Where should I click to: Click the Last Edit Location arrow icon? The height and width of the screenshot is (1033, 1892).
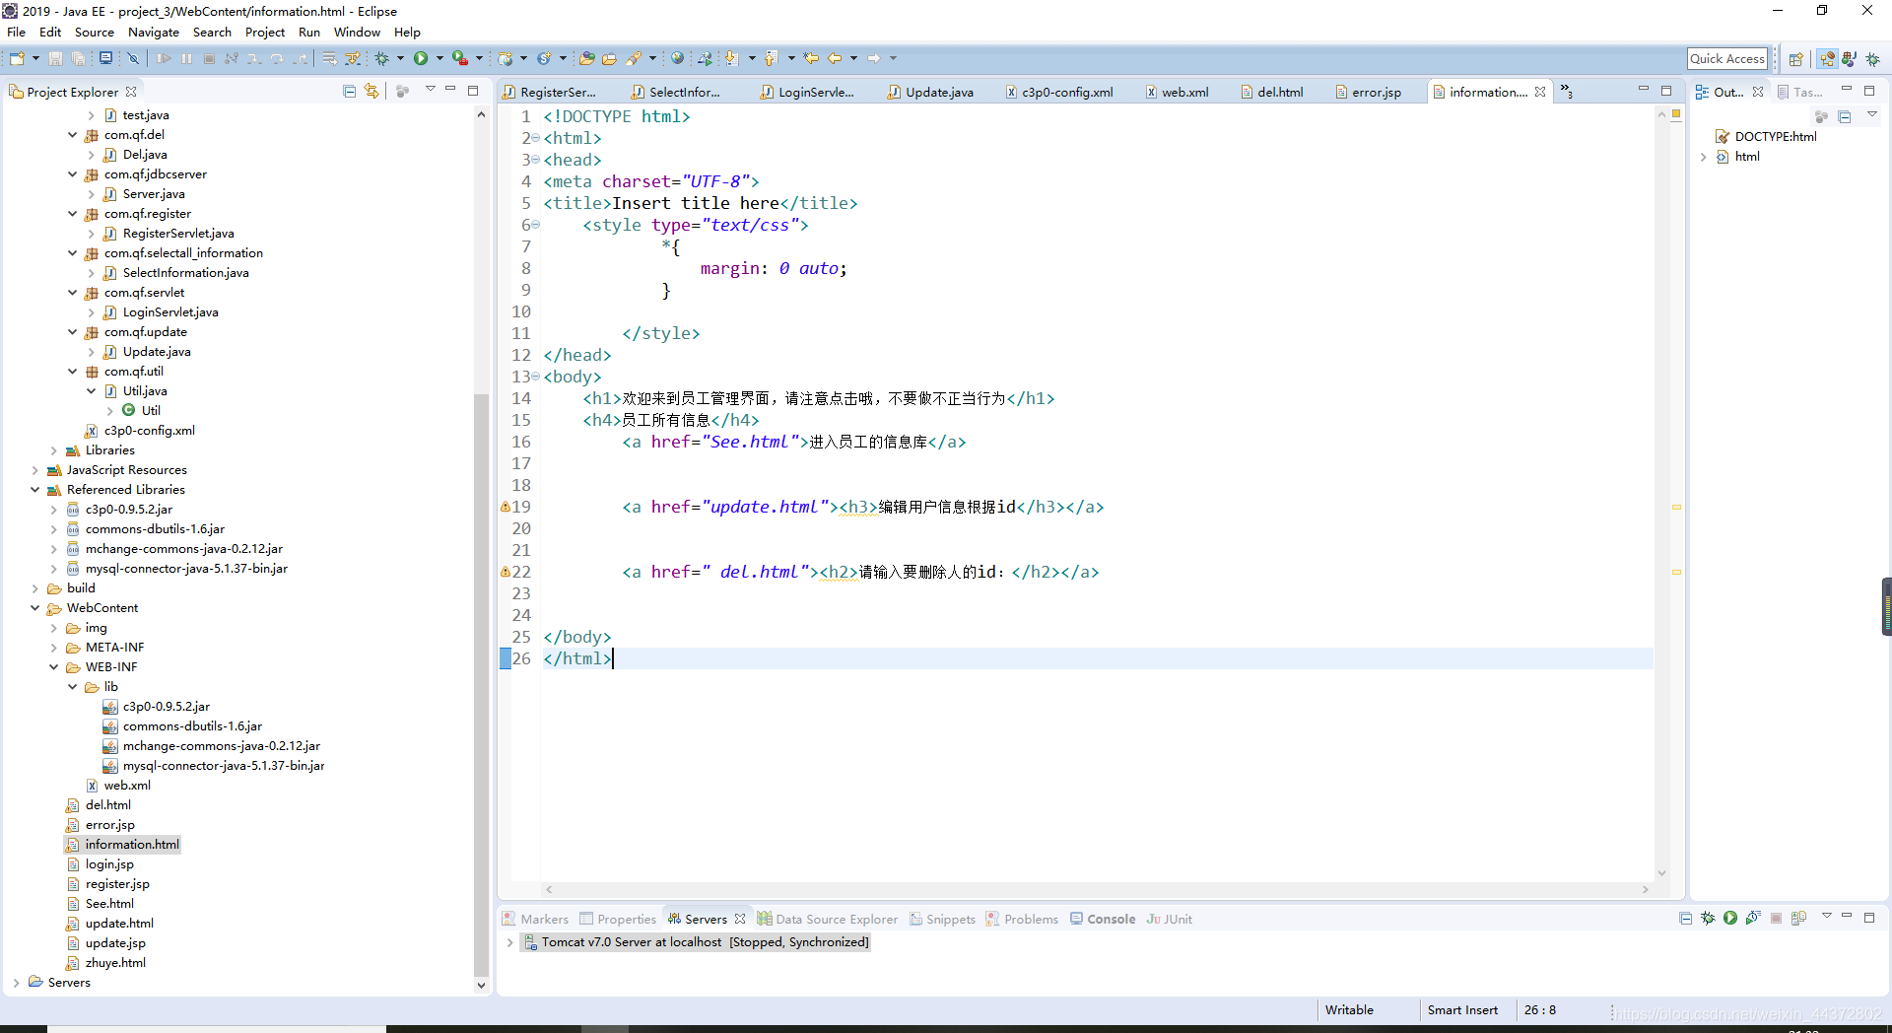(x=811, y=59)
